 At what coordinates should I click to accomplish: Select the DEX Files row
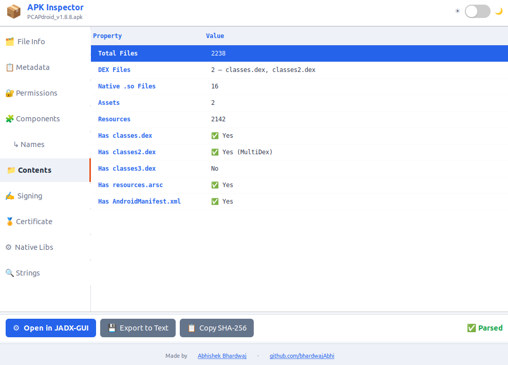[x=299, y=70]
